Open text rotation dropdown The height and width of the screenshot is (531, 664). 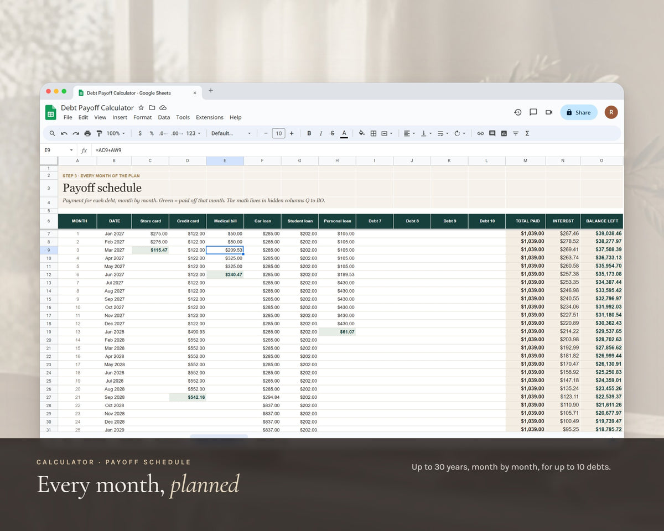(x=459, y=133)
